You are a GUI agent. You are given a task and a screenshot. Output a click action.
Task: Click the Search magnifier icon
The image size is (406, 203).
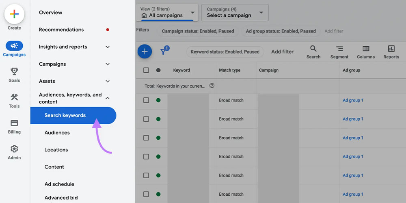313,49
